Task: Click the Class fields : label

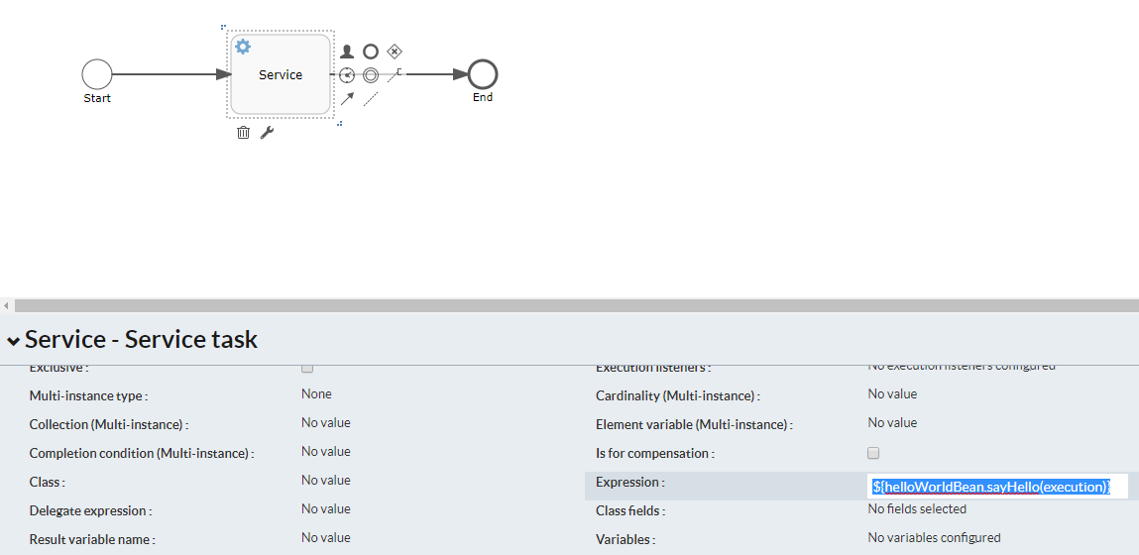Action: 631,510
